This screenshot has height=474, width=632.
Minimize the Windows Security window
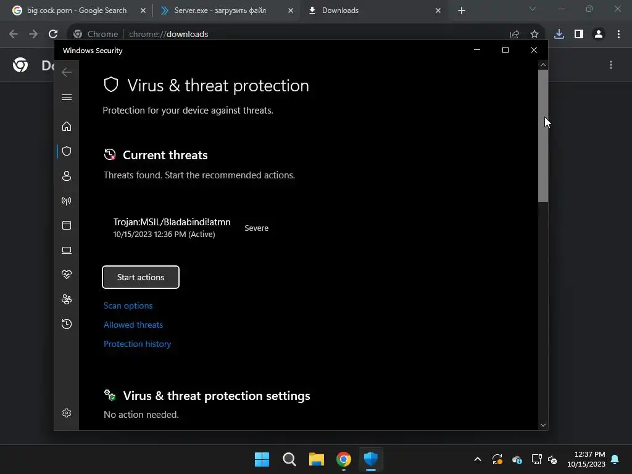coord(477,50)
